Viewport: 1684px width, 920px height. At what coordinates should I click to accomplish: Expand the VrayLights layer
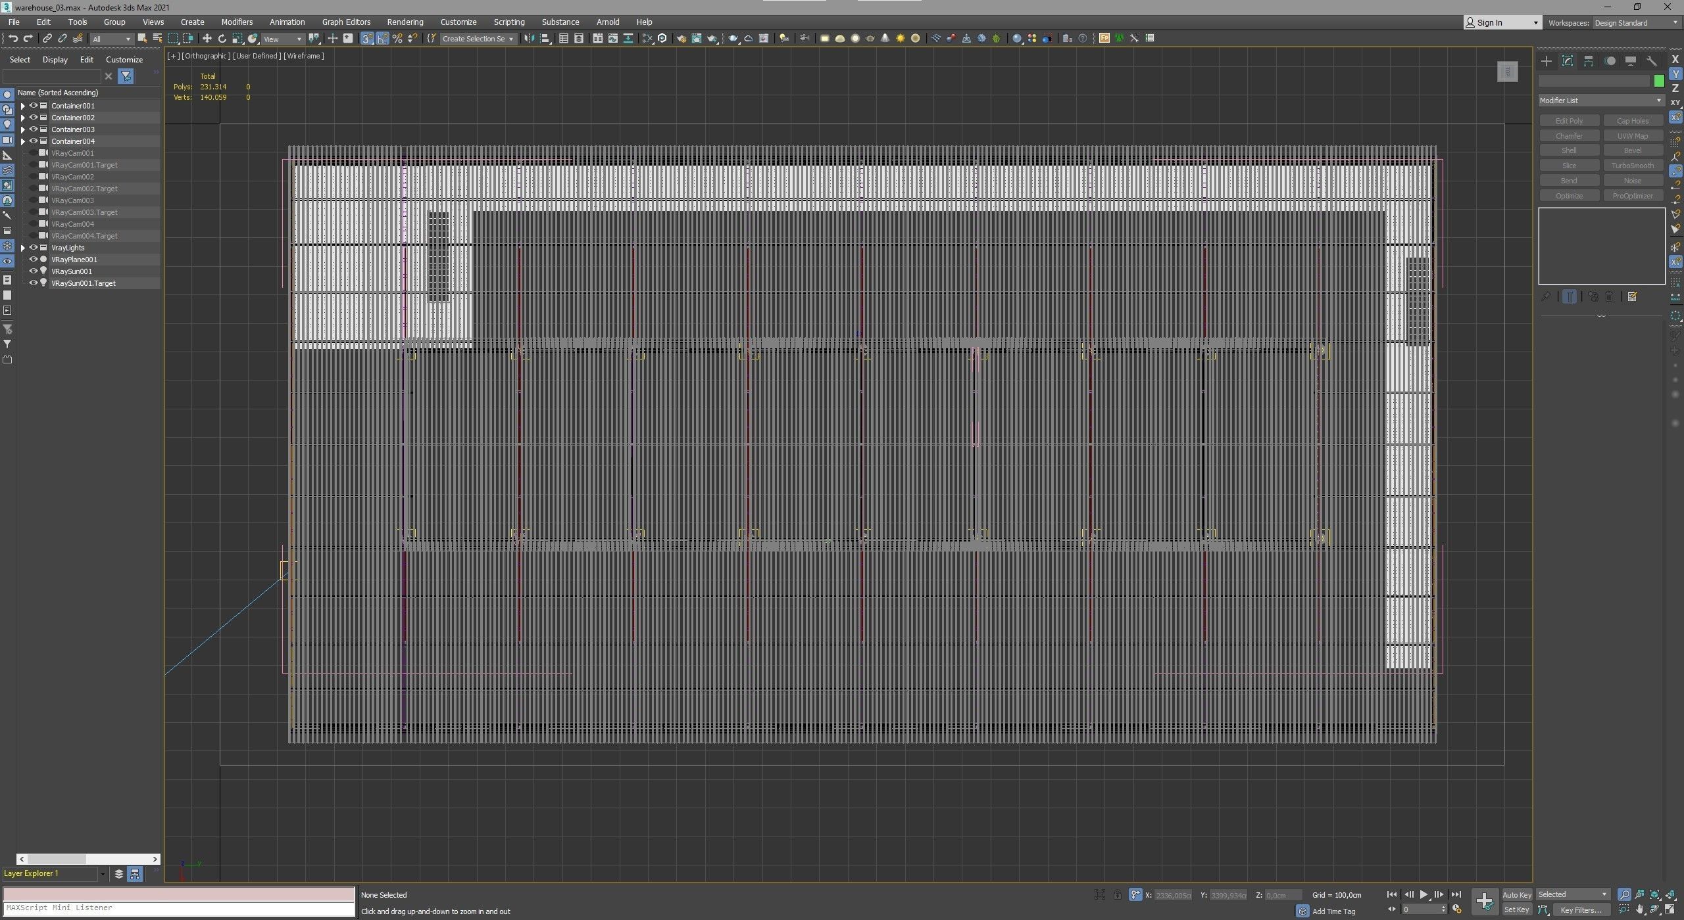tap(23, 248)
